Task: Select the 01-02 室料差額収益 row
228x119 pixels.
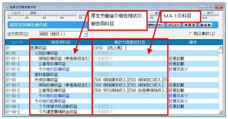Action: (x=112, y=74)
